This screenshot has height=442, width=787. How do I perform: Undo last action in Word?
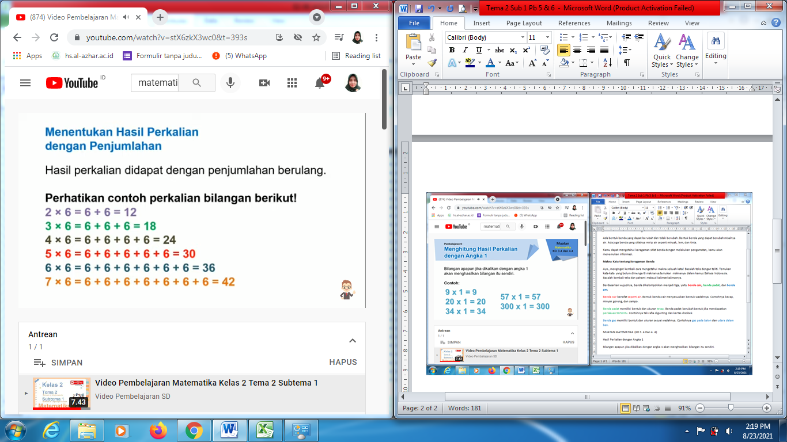(x=432, y=9)
